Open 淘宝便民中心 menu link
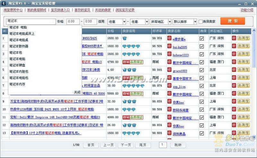This screenshot has height=158, width=257. click(x=13, y=10)
